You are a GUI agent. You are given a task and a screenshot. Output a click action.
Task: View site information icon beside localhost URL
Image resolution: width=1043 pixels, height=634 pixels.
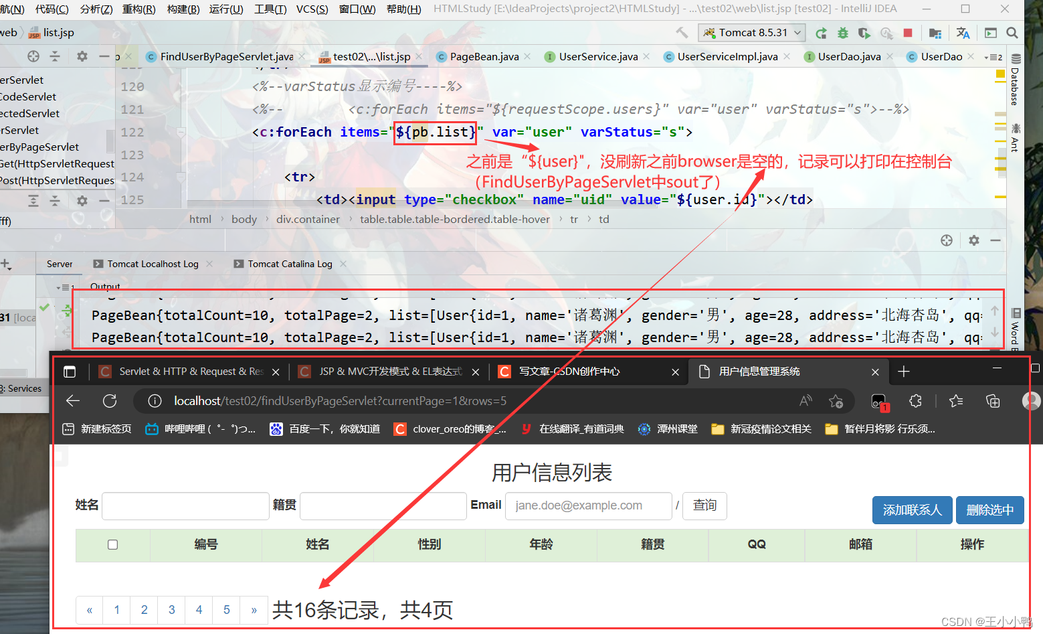point(155,400)
